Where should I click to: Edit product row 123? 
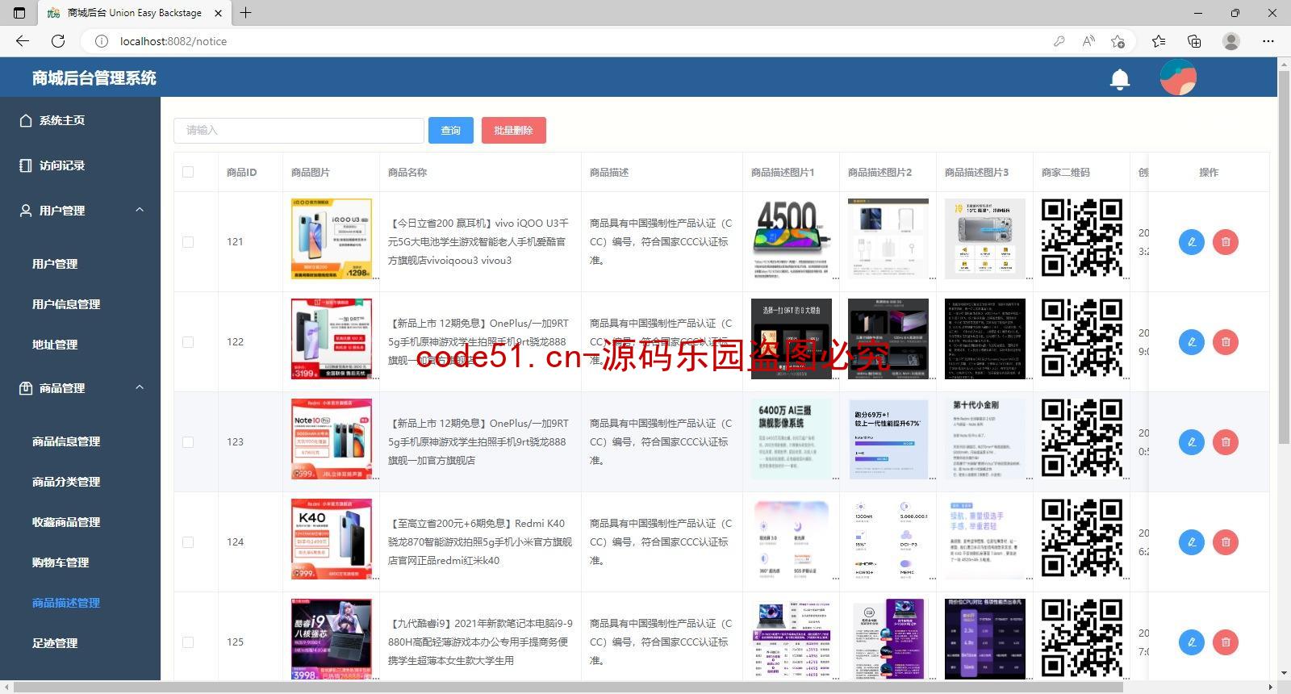click(1192, 442)
